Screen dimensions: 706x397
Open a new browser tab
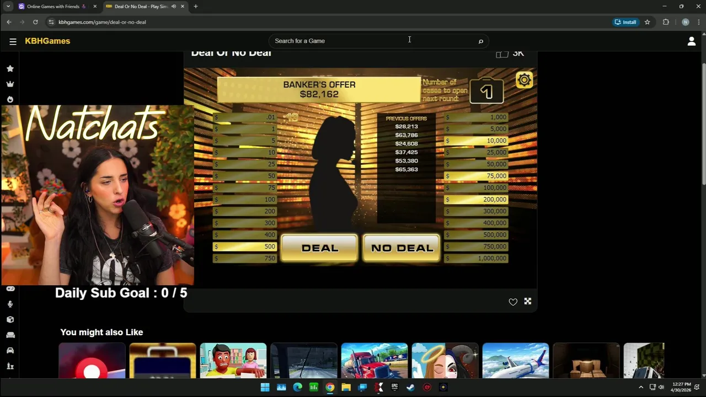tap(195, 7)
